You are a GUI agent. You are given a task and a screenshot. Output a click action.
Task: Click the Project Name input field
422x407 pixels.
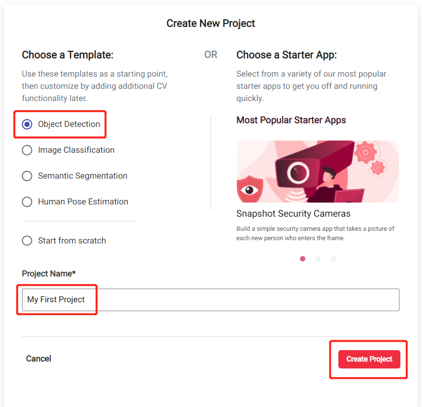211,299
